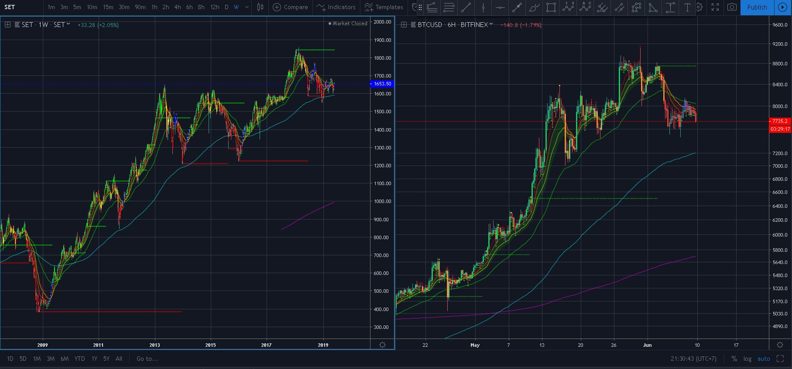The height and width of the screenshot is (369, 792).
Task: Expand the timeframe interval dropdown arrow
Action: (x=247, y=7)
